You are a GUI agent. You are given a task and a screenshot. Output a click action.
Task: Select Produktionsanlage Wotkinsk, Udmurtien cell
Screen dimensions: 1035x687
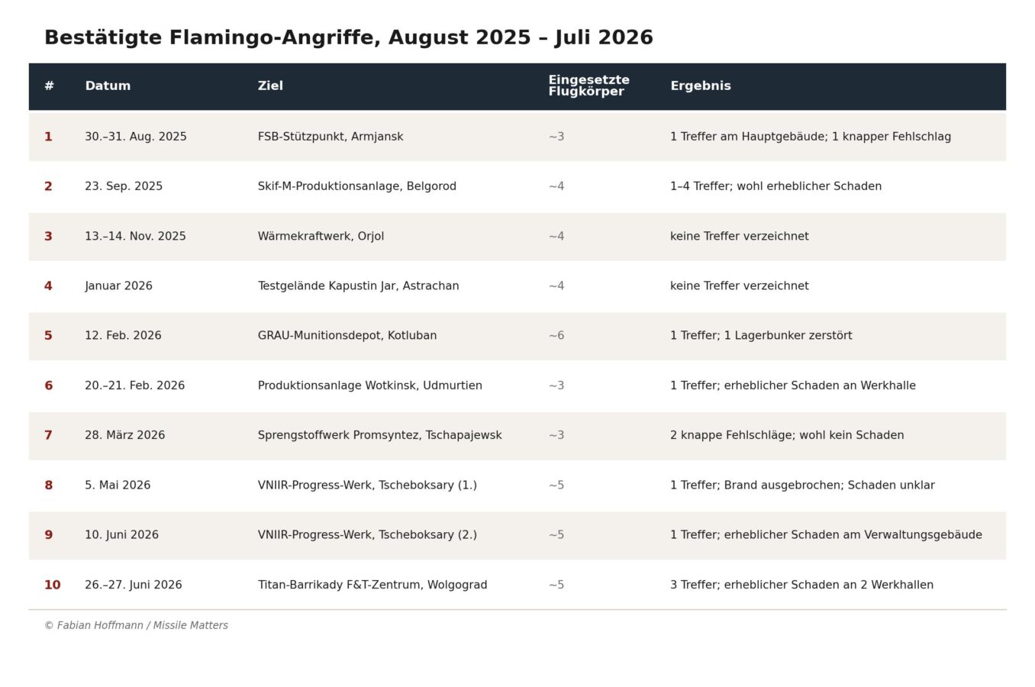(x=369, y=386)
